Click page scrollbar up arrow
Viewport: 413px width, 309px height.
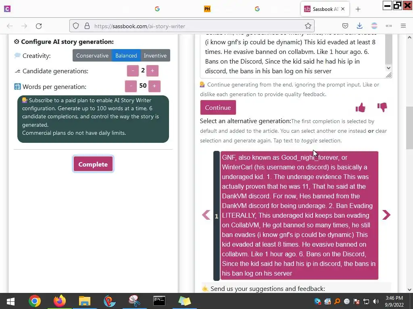coord(410,37)
